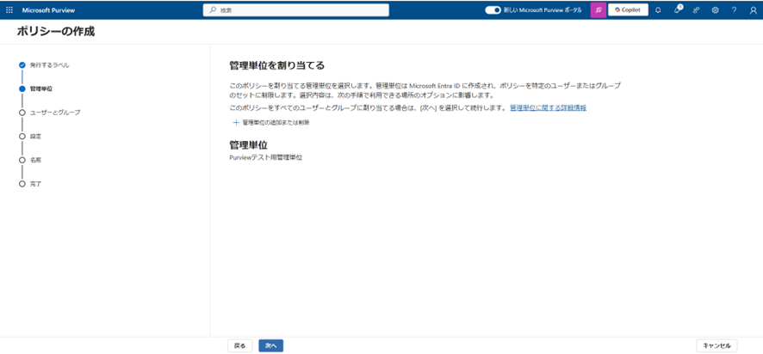Select the 管理単位 step in wizard
The height and width of the screenshot is (354, 763).
[41, 88]
